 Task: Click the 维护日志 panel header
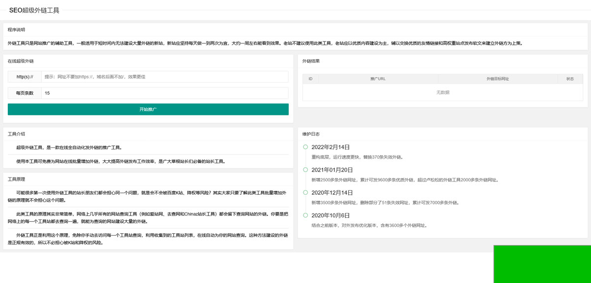click(x=311, y=134)
